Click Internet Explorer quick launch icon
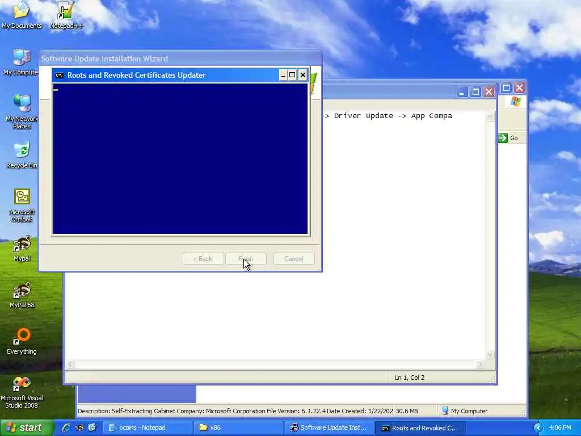The image size is (581, 436). pyautogui.click(x=67, y=427)
